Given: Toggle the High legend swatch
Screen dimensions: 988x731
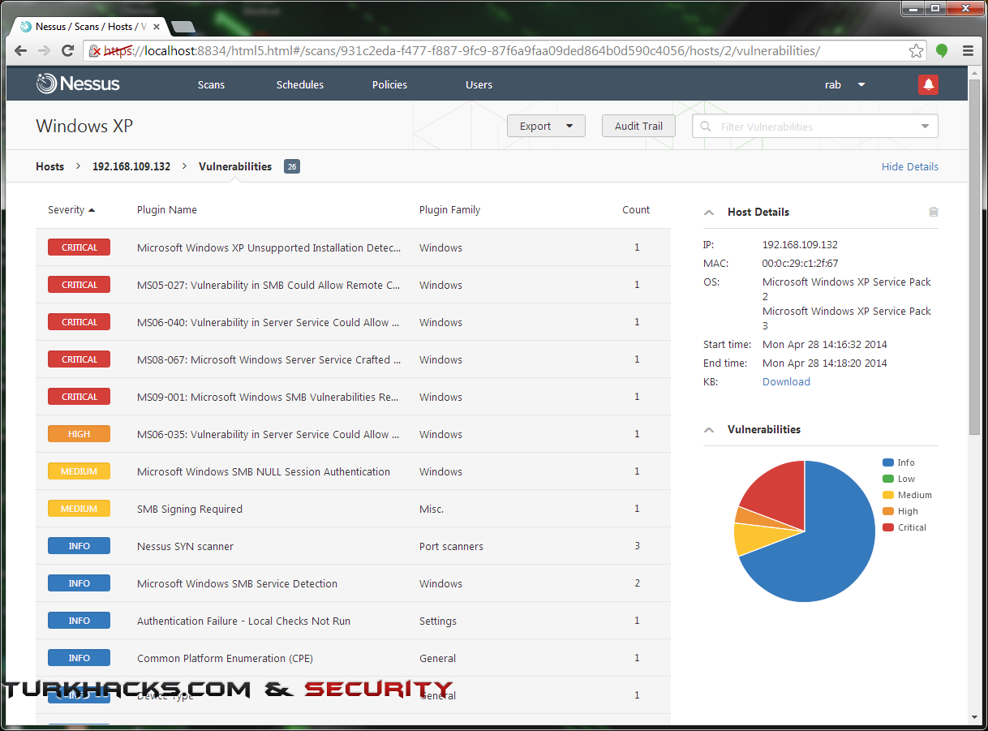Looking at the screenshot, I should [x=888, y=511].
